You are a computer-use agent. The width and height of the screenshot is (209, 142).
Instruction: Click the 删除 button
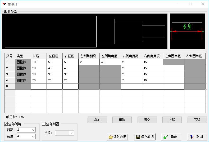tap(122, 120)
